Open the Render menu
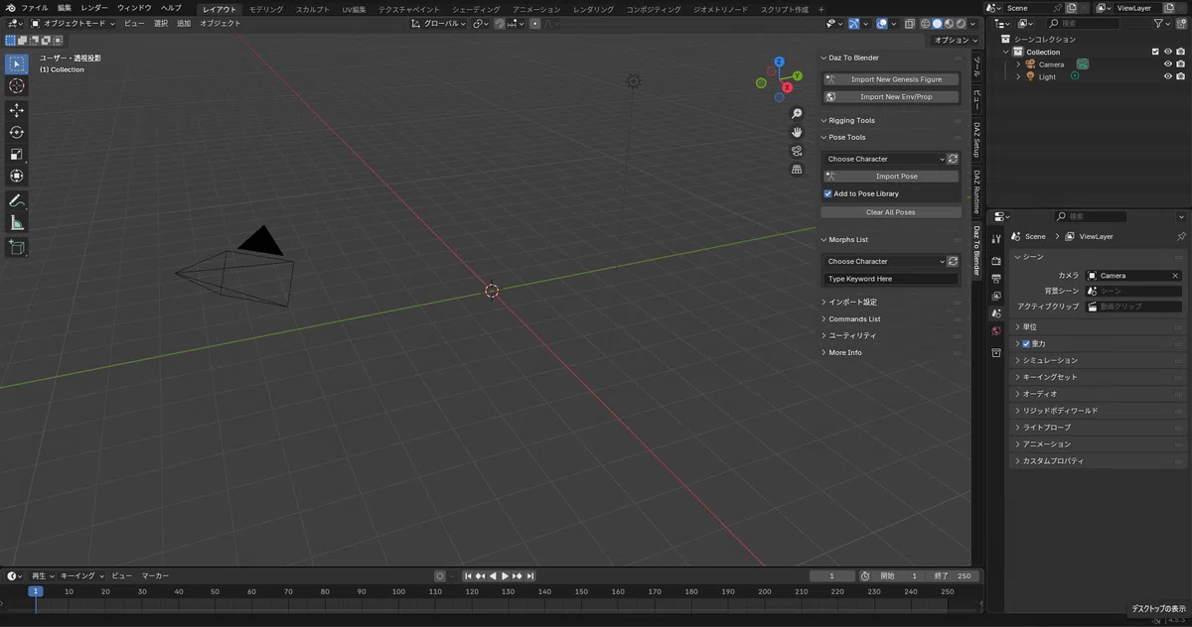This screenshot has width=1192, height=627. (94, 8)
